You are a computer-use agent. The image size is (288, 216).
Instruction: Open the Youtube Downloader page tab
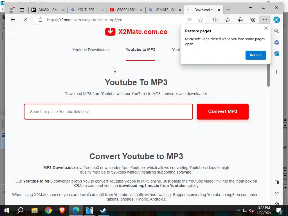(x=91, y=50)
